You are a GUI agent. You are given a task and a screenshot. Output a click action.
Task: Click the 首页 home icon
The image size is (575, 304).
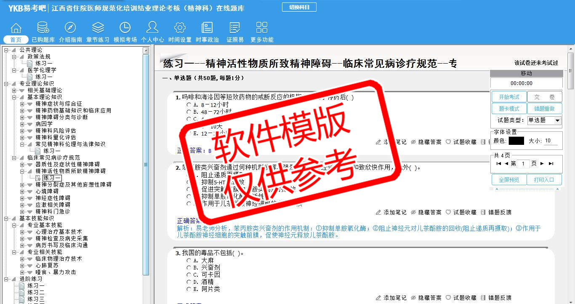(x=16, y=28)
